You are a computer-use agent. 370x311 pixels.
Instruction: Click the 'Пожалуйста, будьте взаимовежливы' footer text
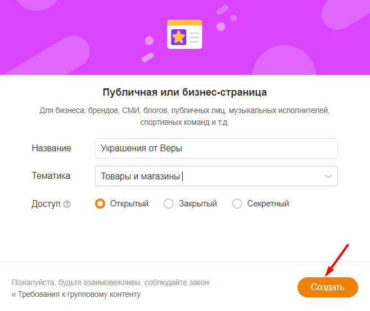[110, 282]
